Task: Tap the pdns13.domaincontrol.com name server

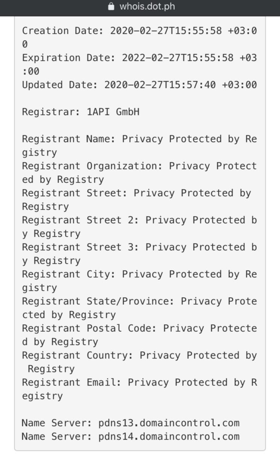Action: click(169, 423)
